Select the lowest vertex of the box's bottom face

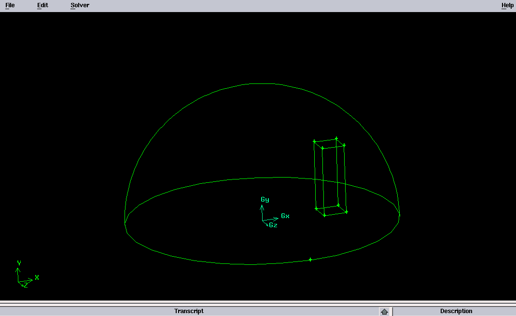(324, 215)
